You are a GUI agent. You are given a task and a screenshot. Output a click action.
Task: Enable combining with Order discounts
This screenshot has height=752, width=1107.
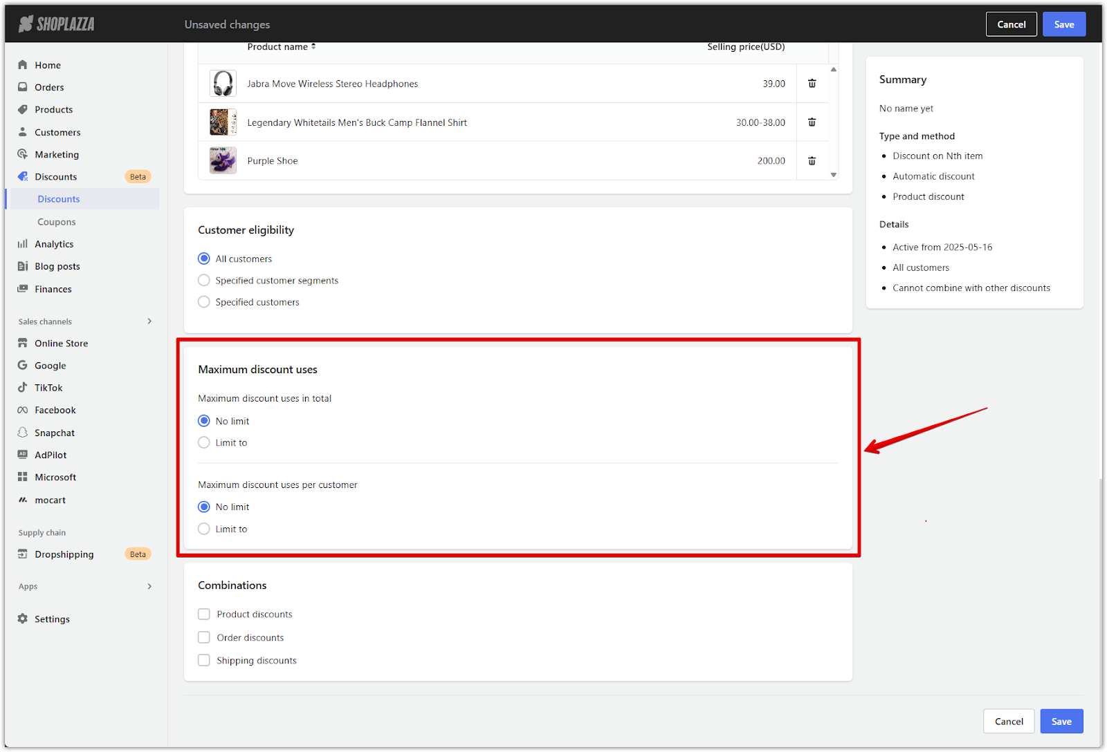pyautogui.click(x=204, y=637)
